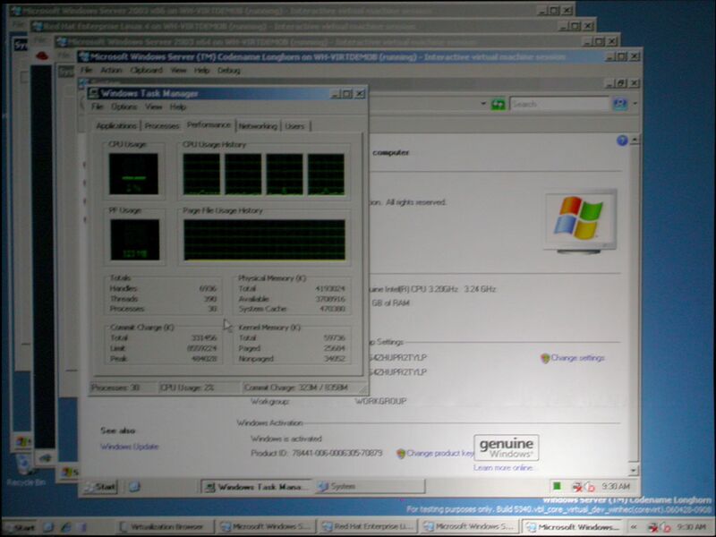Click into the Search input field
Viewport: 716px width, 537px height.
click(x=559, y=104)
